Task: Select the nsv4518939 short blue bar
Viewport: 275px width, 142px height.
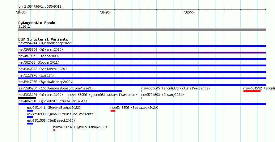Action: pos(30,117)
